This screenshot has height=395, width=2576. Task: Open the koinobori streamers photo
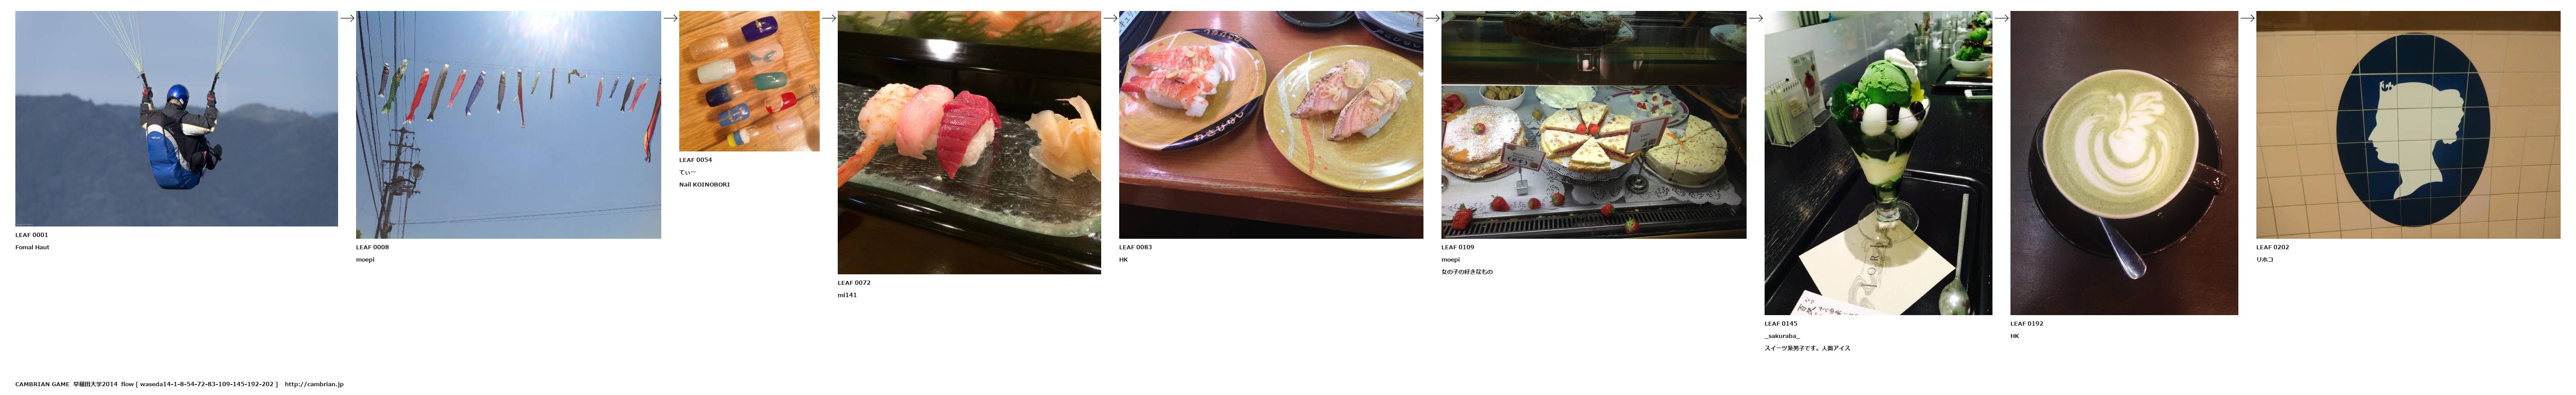[x=508, y=125]
